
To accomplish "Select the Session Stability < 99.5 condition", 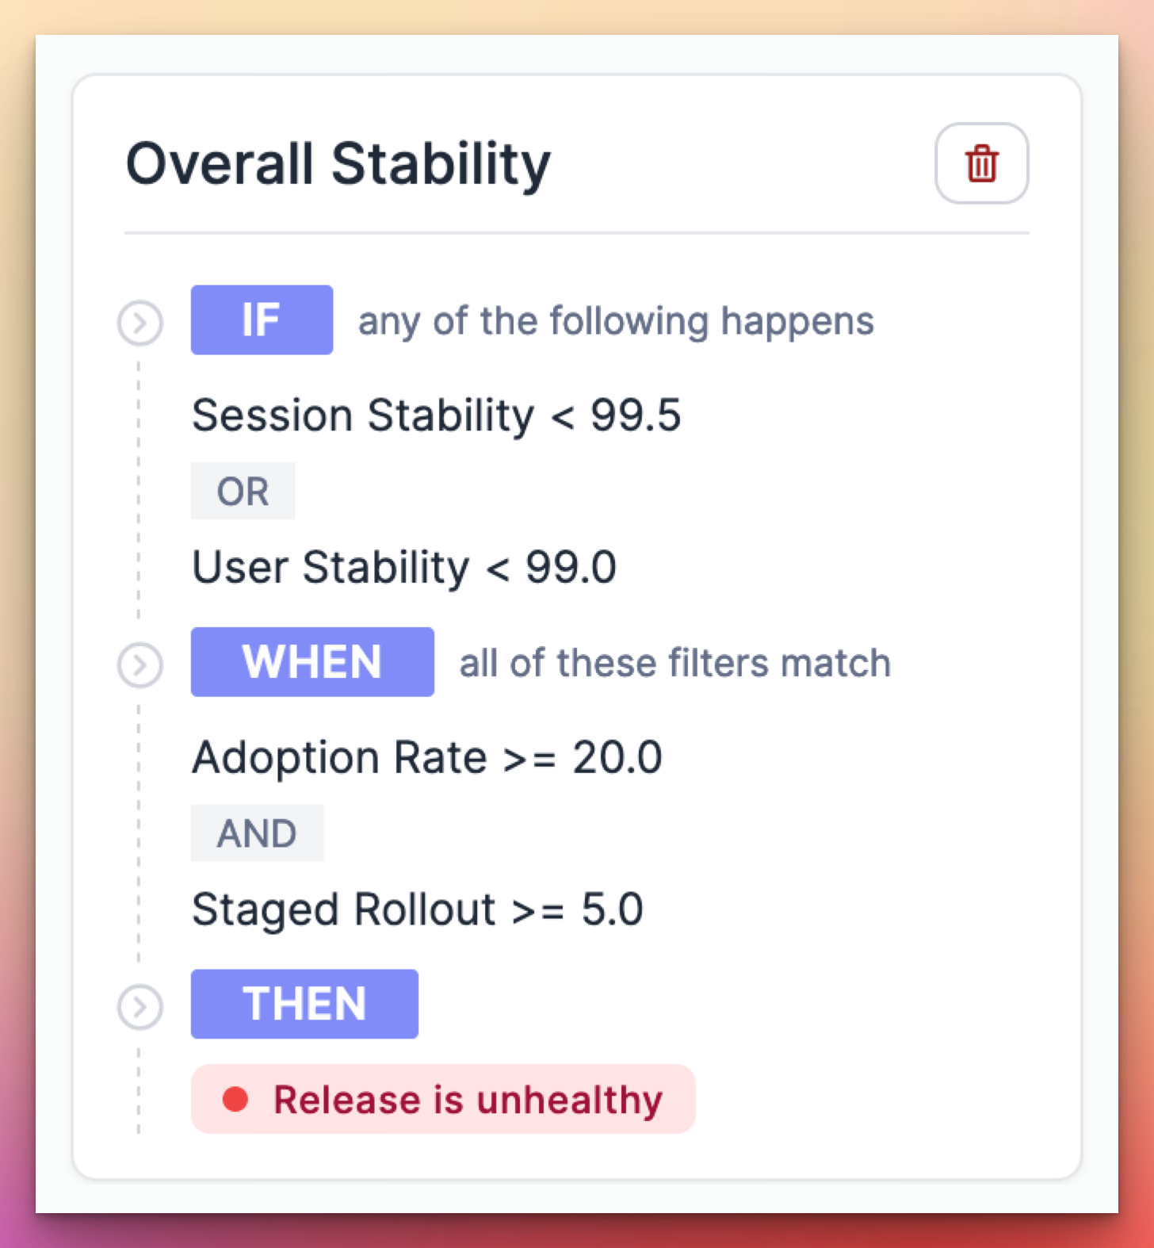I will pos(437,415).
